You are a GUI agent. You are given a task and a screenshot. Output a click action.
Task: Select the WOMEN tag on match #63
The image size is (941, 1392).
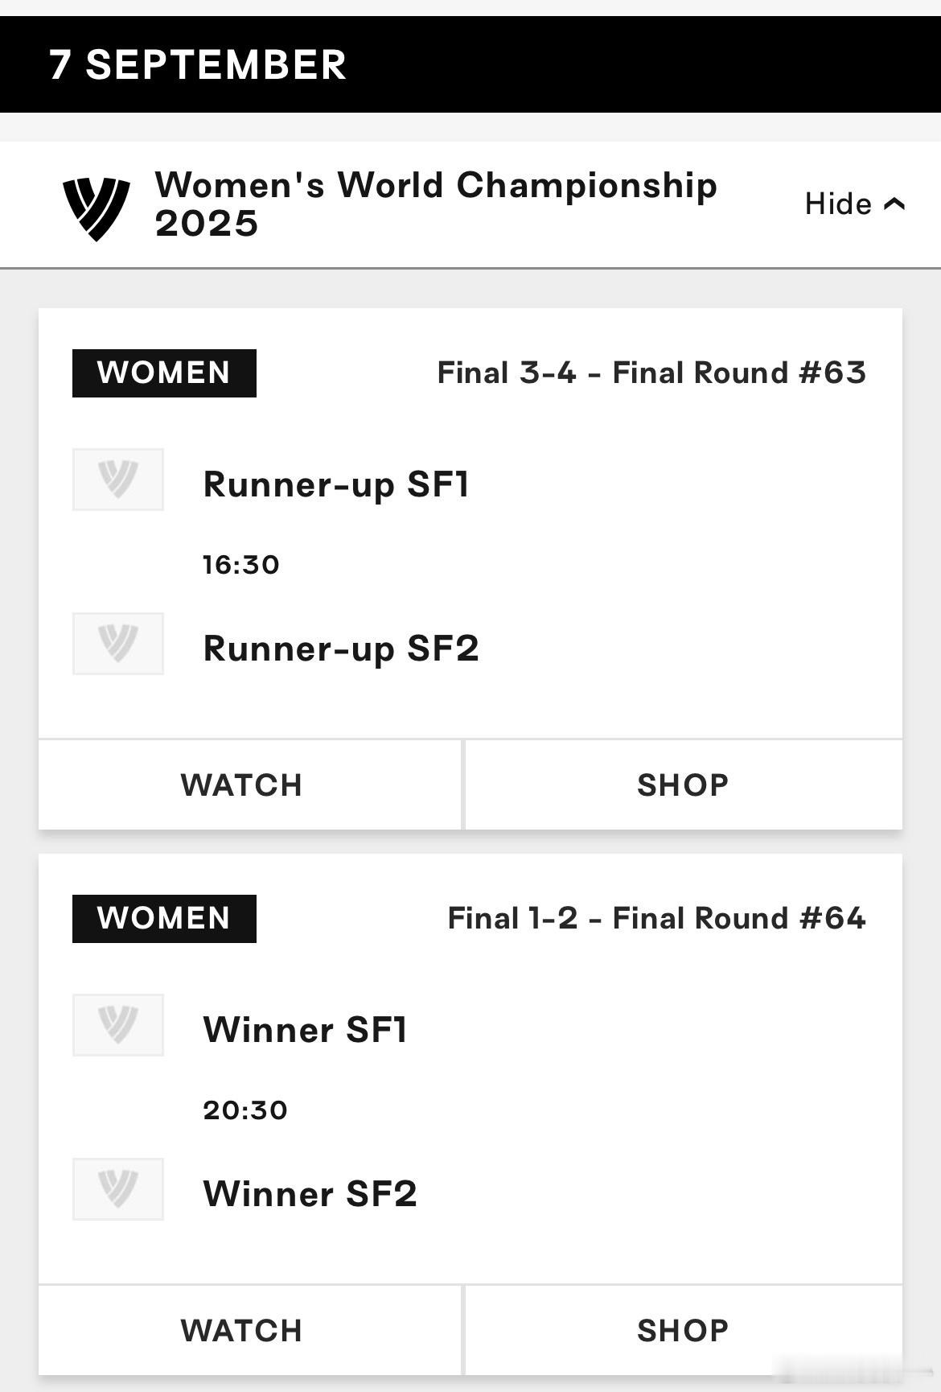coord(164,373)
